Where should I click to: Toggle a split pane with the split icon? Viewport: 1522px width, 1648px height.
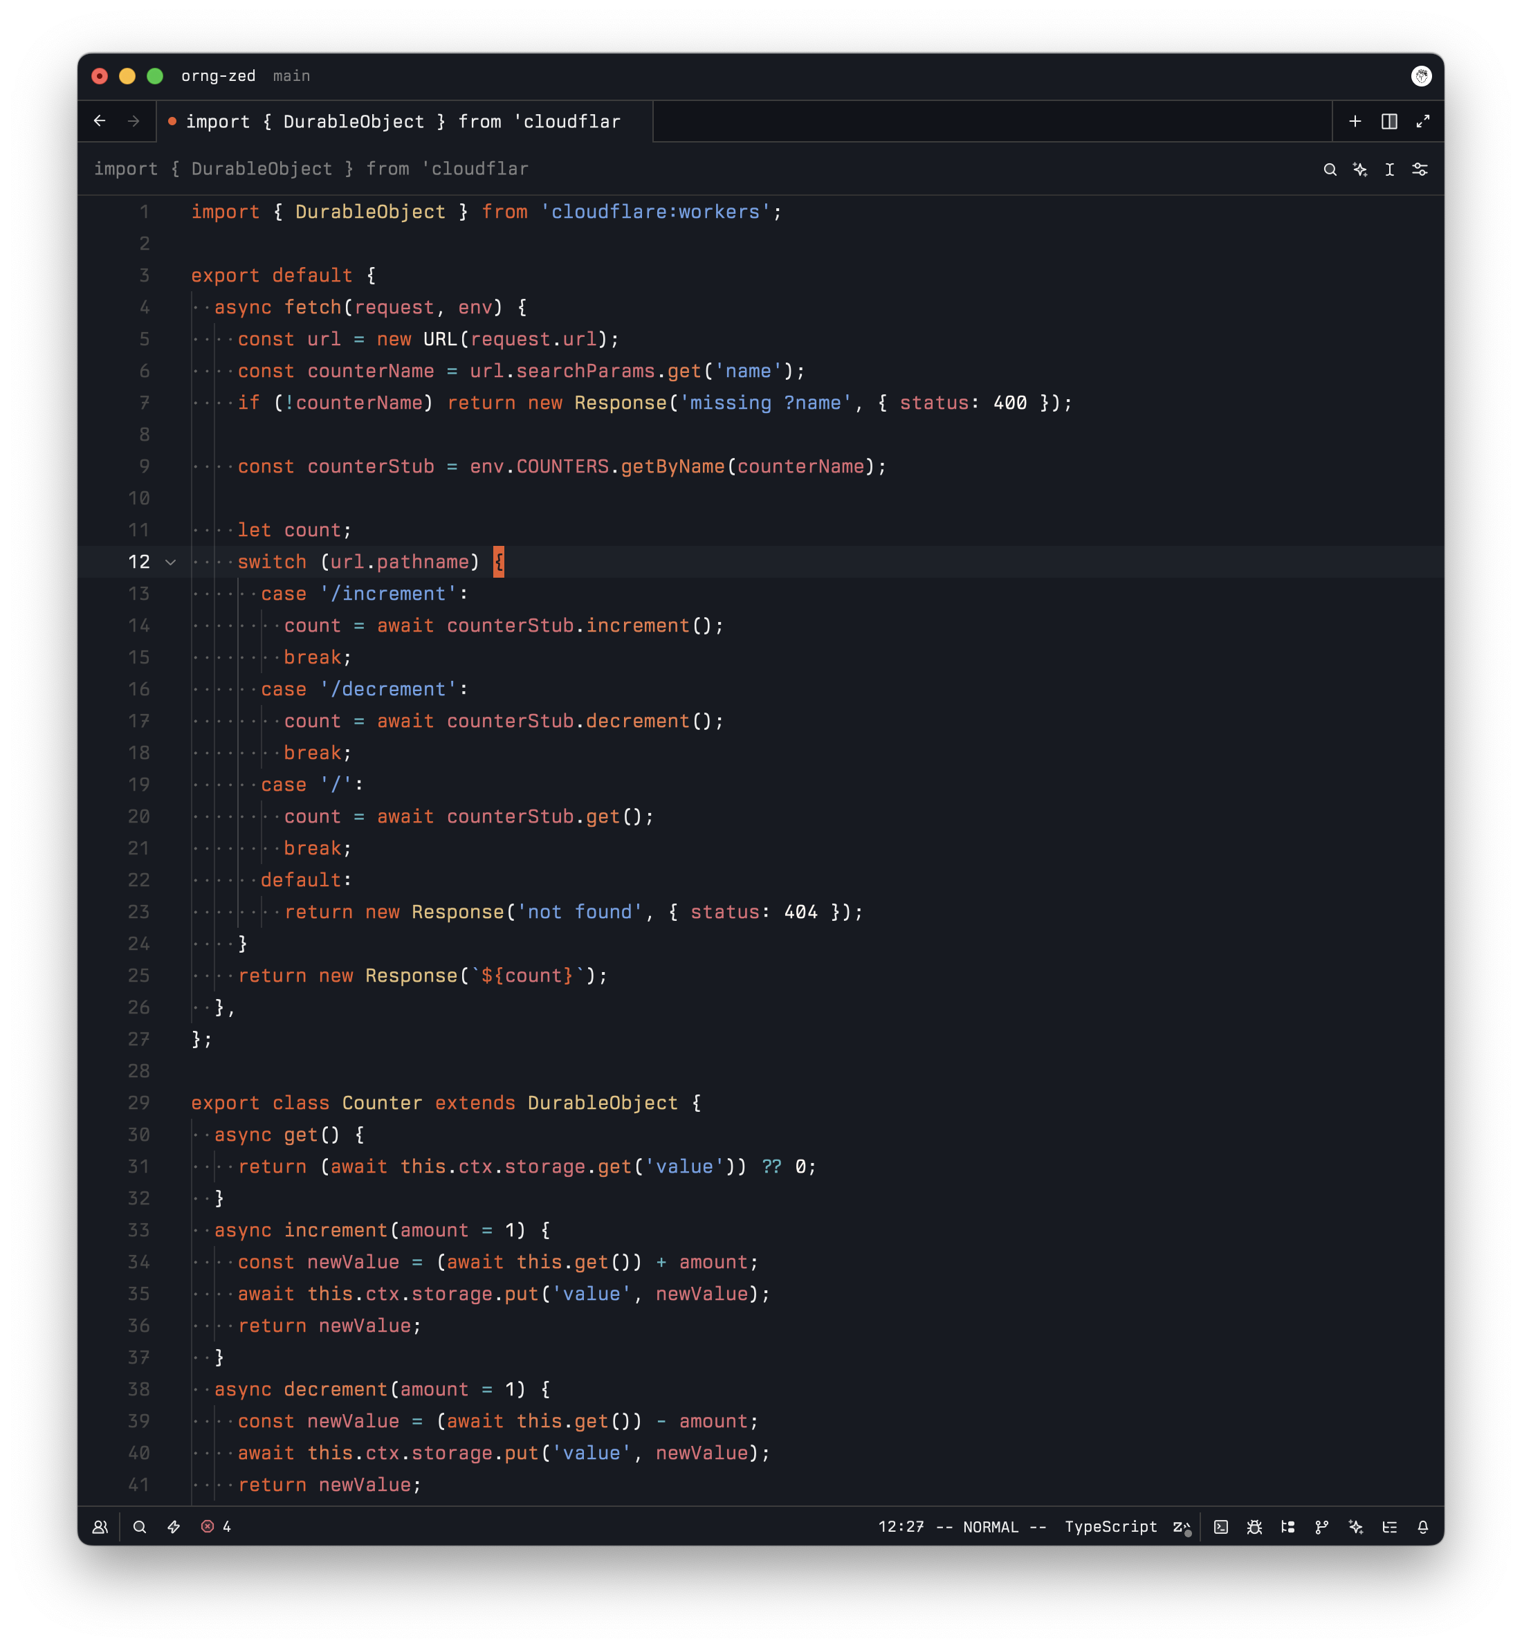pos(1388,121)
